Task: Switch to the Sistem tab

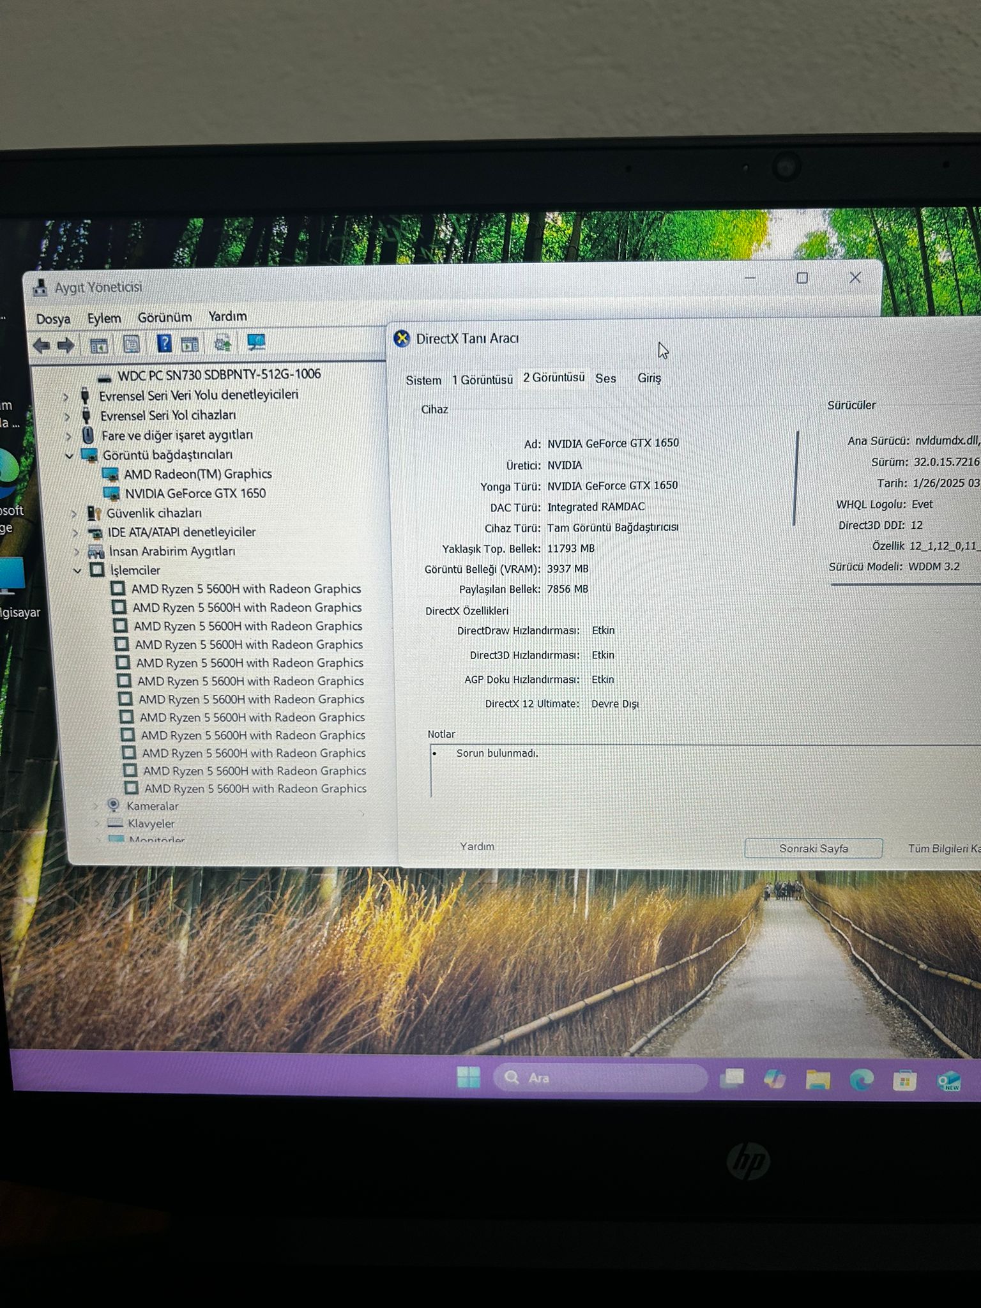Action: pyautogui.click(x=423, y=380)
